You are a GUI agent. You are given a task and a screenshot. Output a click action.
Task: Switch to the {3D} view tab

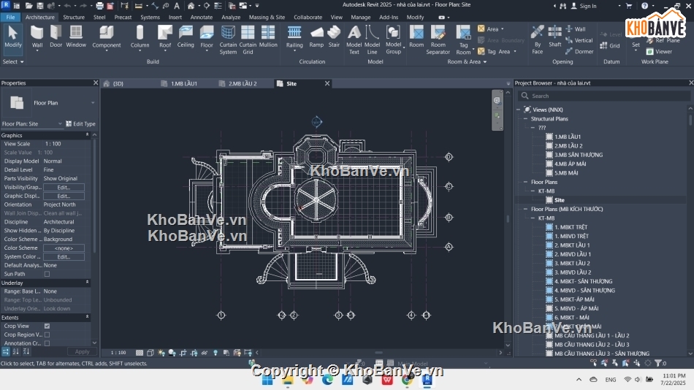(x=118, y=84)
